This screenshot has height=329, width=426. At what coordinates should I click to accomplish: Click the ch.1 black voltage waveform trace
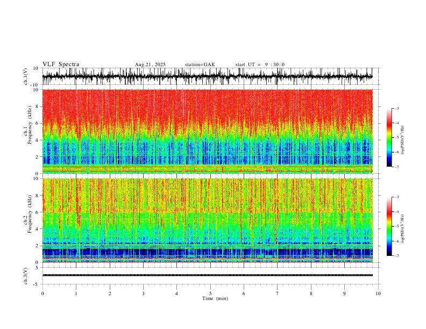coord(207,76)
